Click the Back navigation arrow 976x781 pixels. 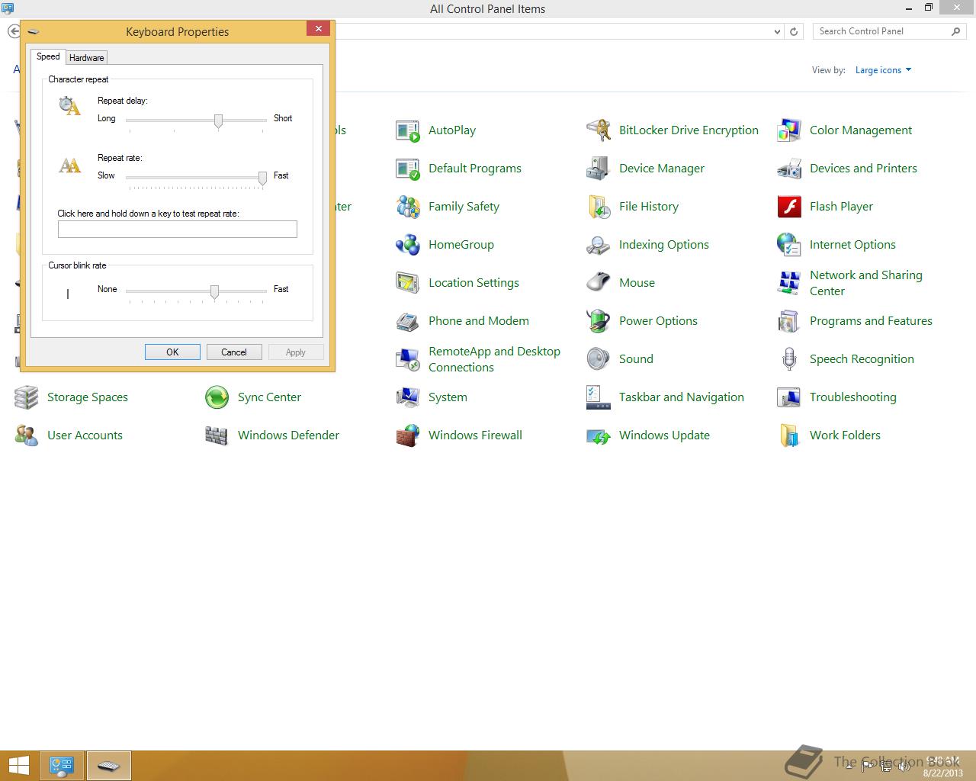pos(13,31)
